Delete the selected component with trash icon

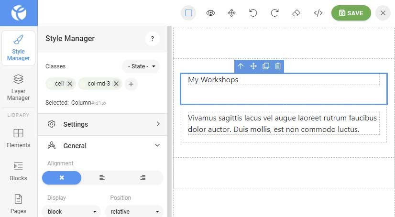278,66
